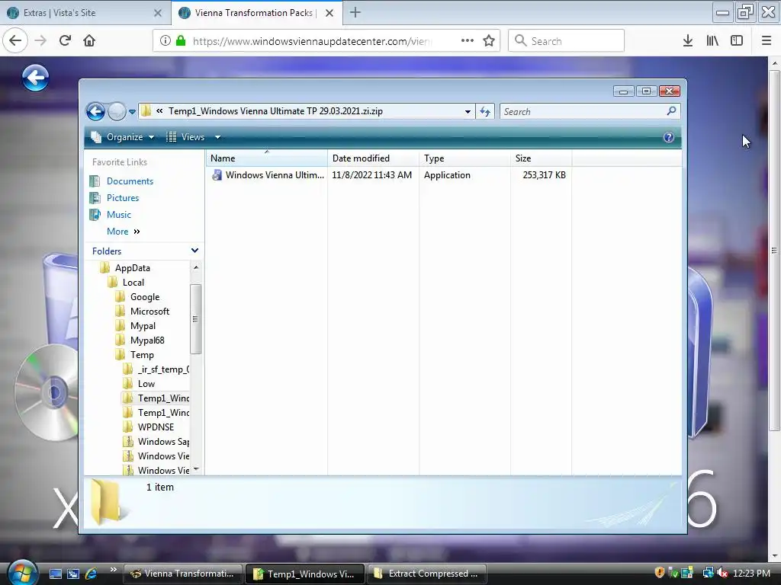Screen dimensions: 781x585
Task: Click the folder tree scrollbar thumb
Action: (x=196, y=319)
